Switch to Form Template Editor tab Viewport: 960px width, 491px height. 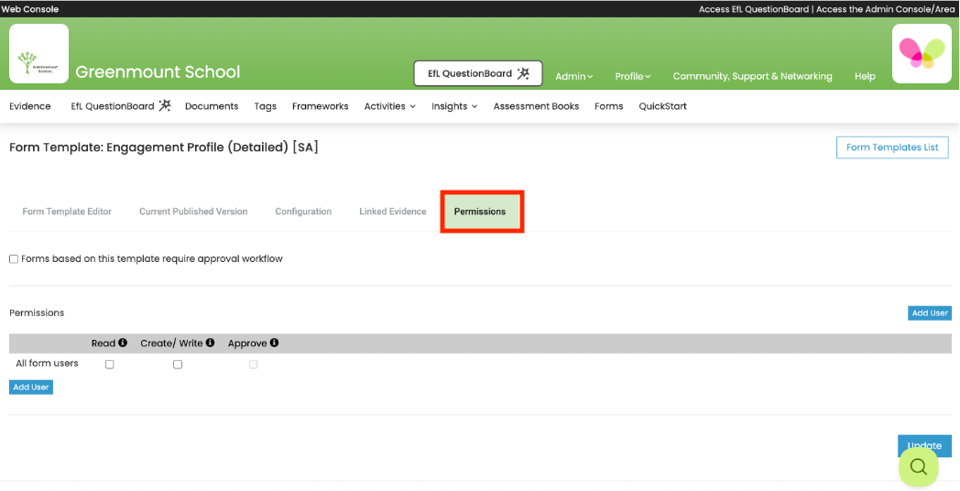pos(67,212)
